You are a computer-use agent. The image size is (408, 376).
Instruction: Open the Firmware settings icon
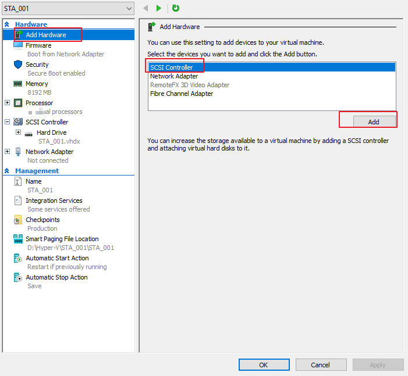tap(18, 45)
